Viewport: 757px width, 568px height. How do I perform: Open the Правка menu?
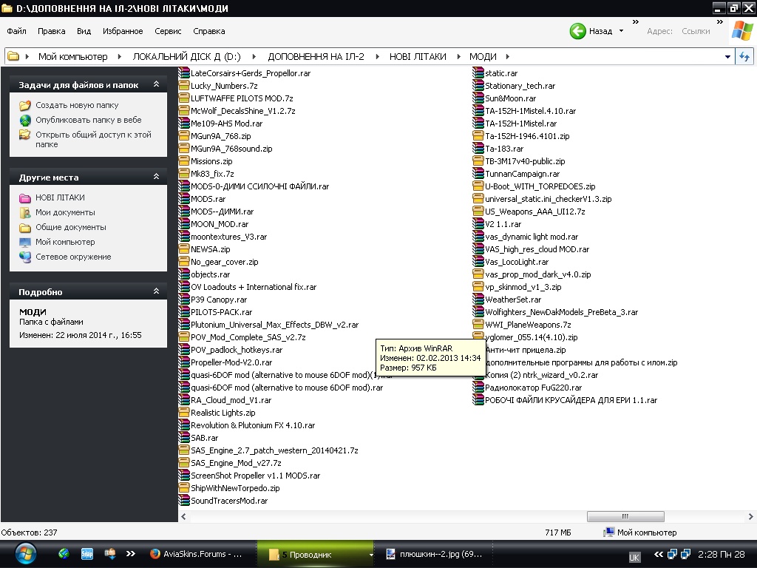(51, 31)
